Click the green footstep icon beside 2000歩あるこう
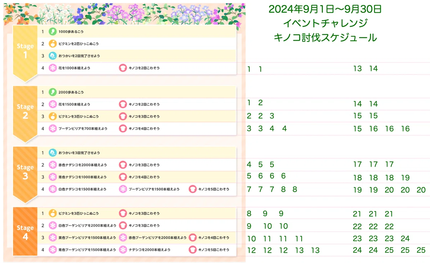 [53, 92]
